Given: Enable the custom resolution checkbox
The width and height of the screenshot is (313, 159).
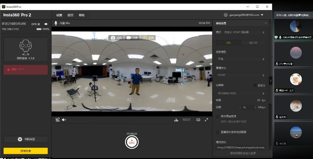Looking at the screenshot, I should 255,85.
